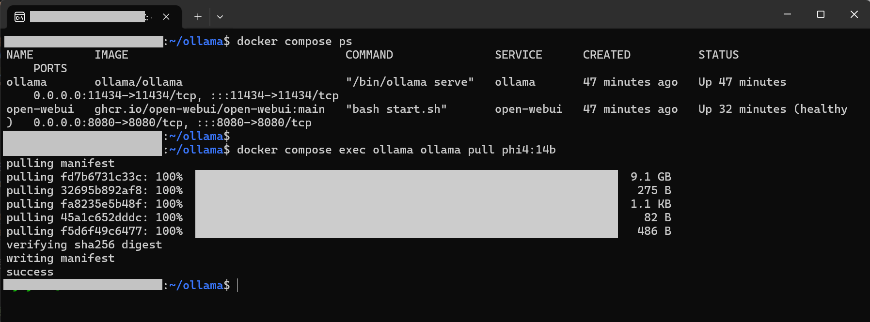Viewport: 870px width, 322px height.
Task: Close the terminal window
Action: tap(854, 15)
